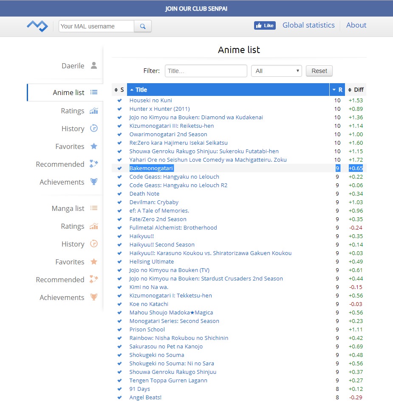Open Fullmetal Alchemist: Brotherhood link
Viewport: 393px width, 401px height.
click(x=173, y=227)
